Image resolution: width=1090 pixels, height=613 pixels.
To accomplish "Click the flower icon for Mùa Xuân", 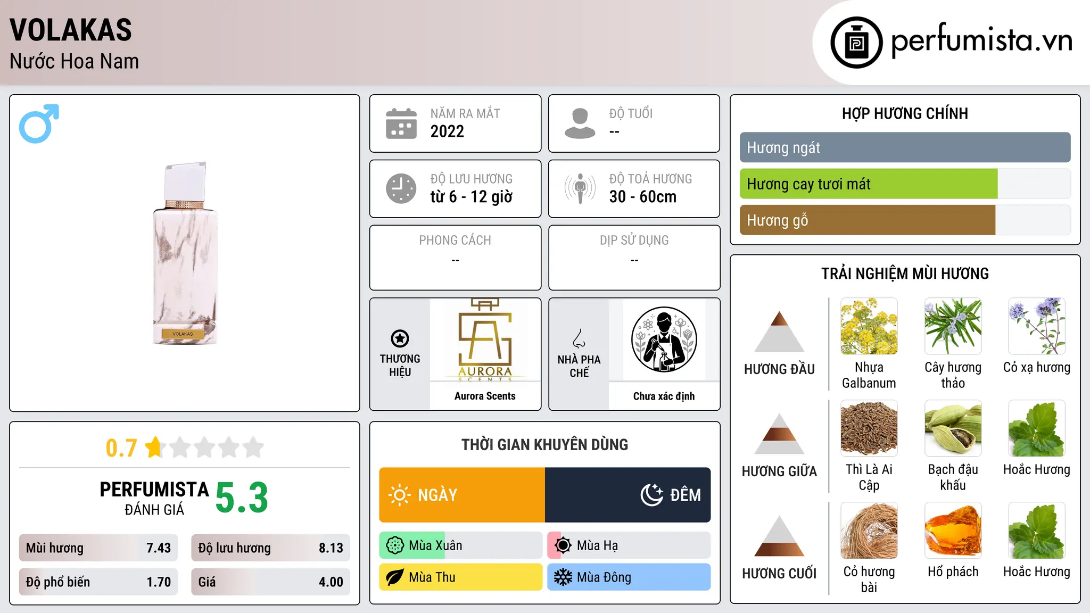I will pyautogui.click(x=395, y=545).
